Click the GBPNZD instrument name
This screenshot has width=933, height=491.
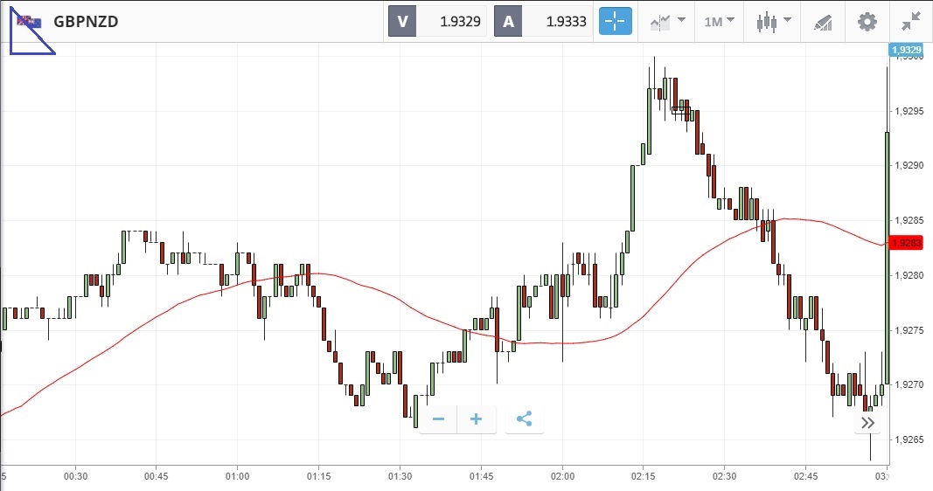tap(86, 22)
